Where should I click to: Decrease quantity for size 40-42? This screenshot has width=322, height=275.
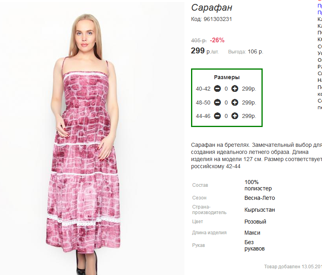[x=217, y=89]
